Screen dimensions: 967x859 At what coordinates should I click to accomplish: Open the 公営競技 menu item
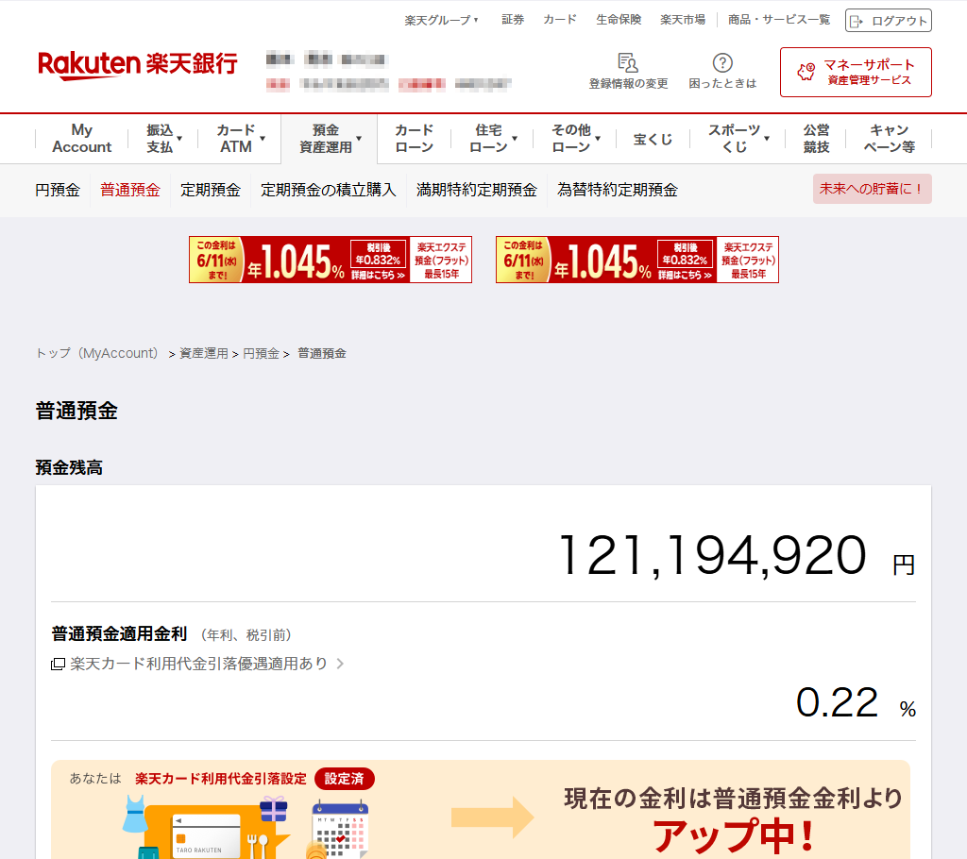pyautogui.click(x=816, y=139)
